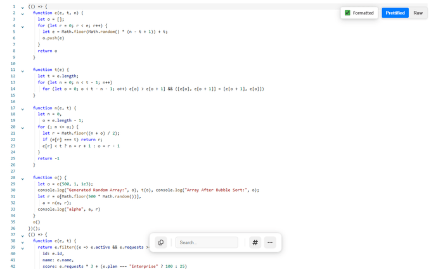Click "return o" on line 8

click(48, 51)
